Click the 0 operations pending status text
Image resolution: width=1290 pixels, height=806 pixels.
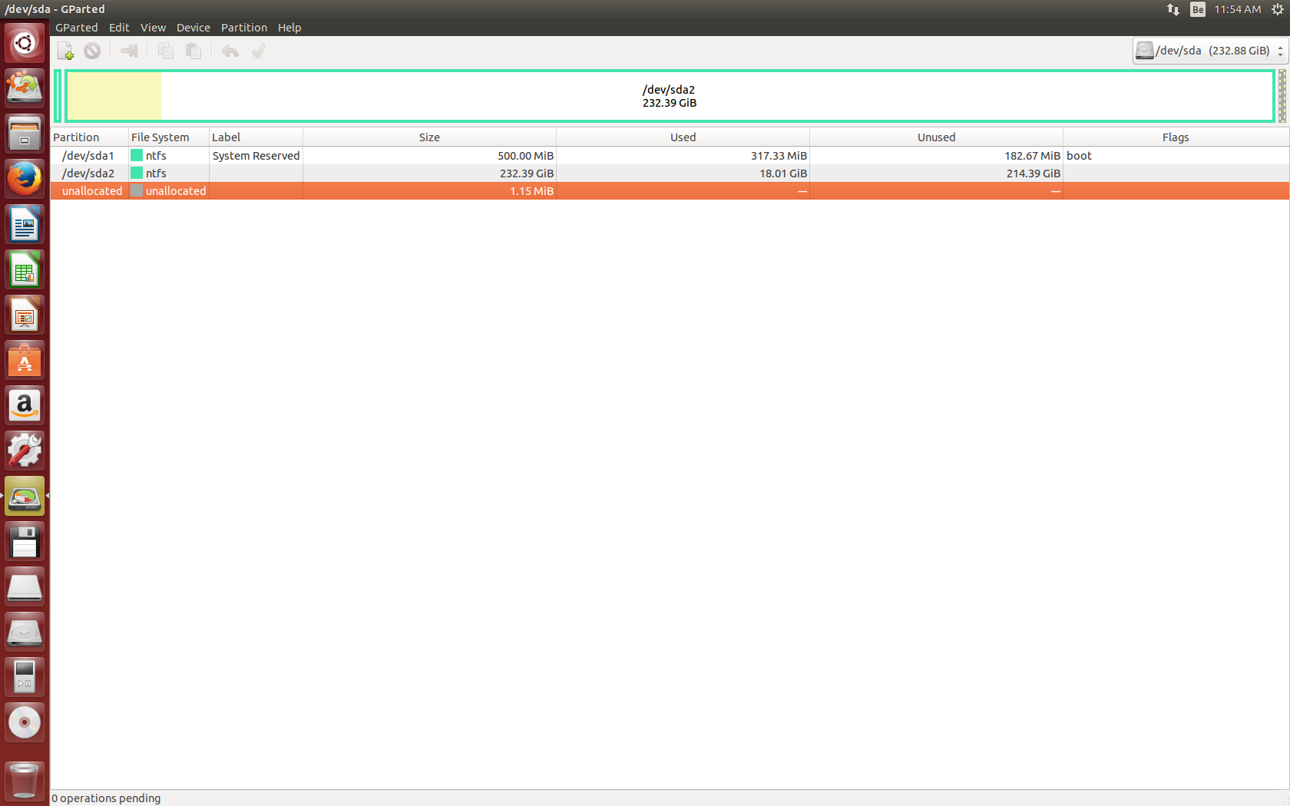tap(107, 798)
